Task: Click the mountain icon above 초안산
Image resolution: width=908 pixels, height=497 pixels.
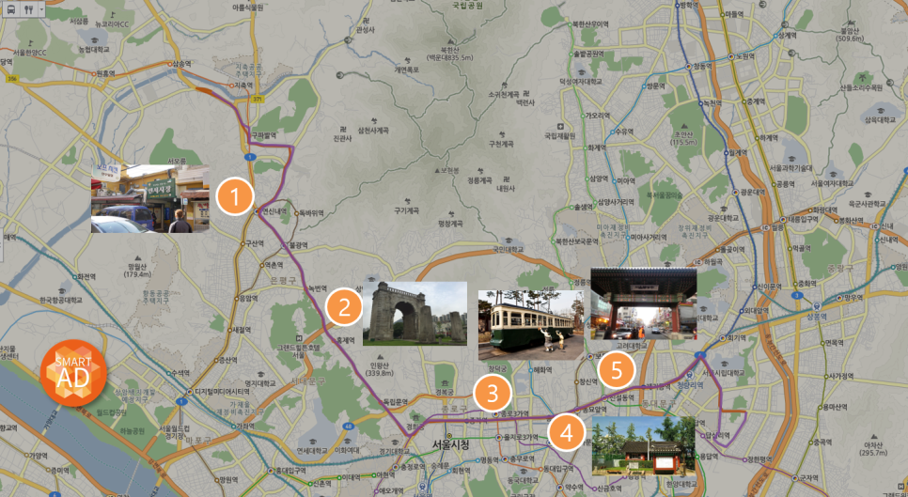Action: [685, 126]
